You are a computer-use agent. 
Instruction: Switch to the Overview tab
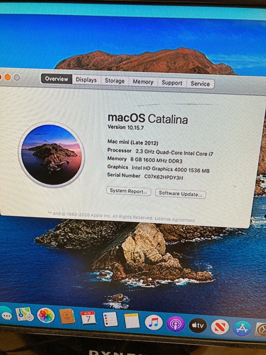coord(57,79)
